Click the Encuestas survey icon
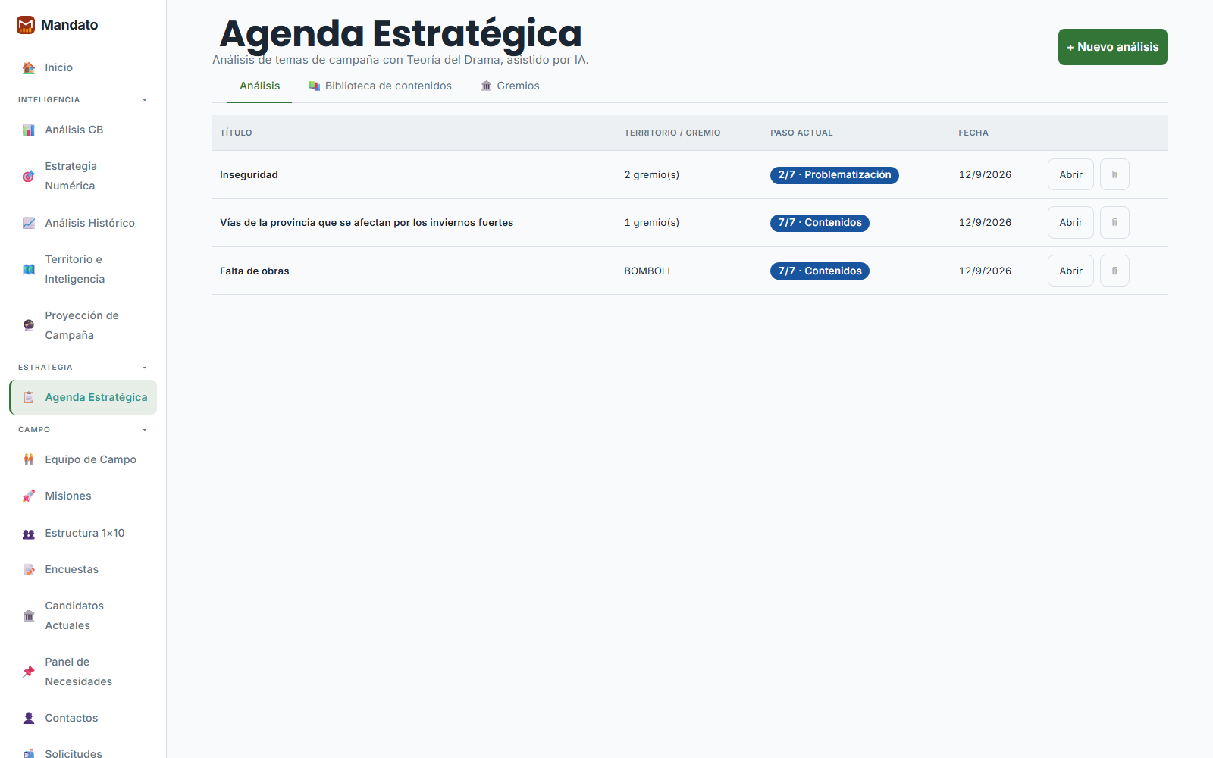1213x758 pixels. click(29, 570)
